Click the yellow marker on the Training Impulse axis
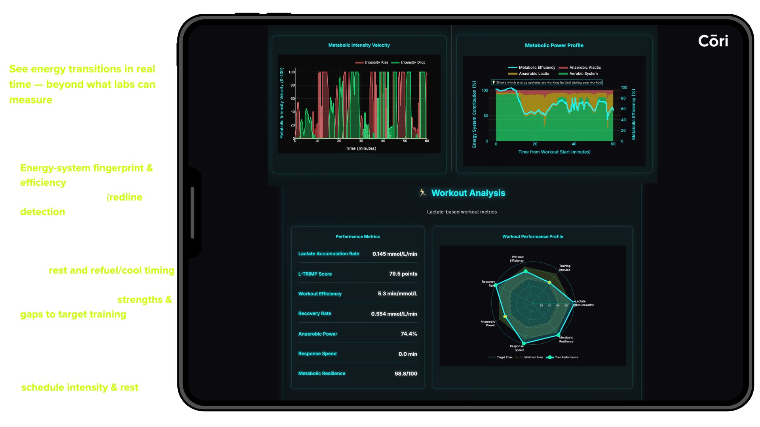The height and width of the screenshot is (427, 760). coord(549,282)
